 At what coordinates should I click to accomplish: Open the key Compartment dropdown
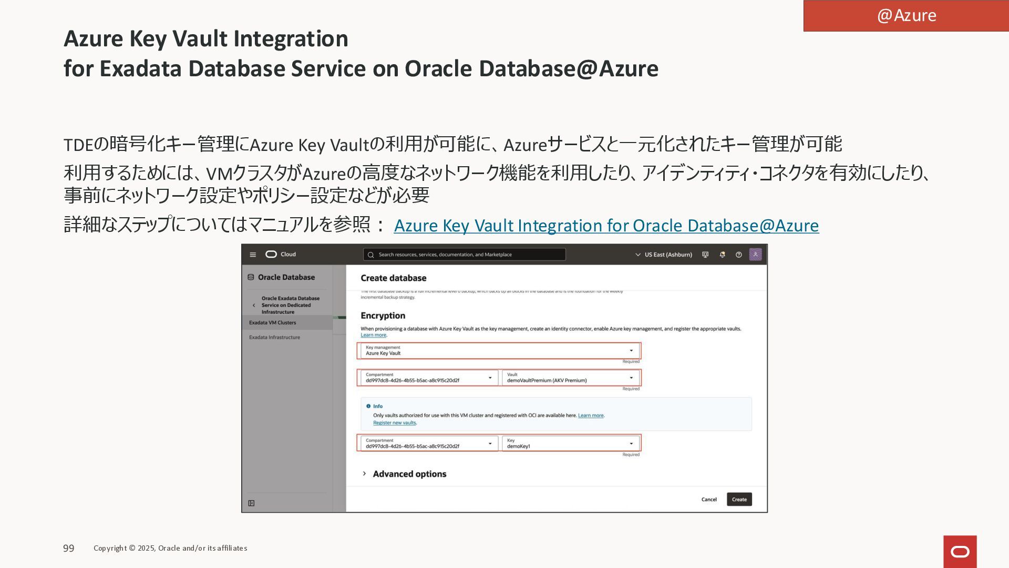(429, 443)
